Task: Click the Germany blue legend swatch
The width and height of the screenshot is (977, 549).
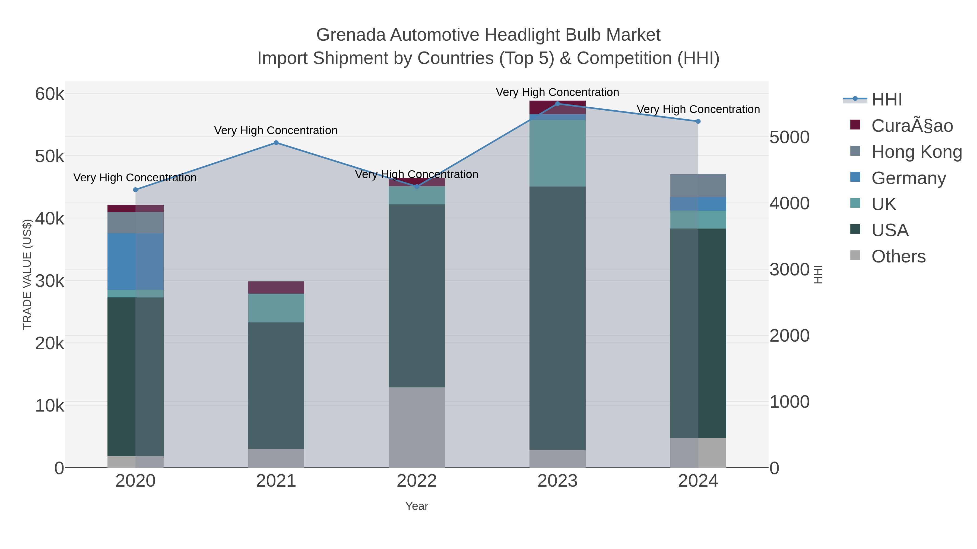Action: click(x=855, y=177)
